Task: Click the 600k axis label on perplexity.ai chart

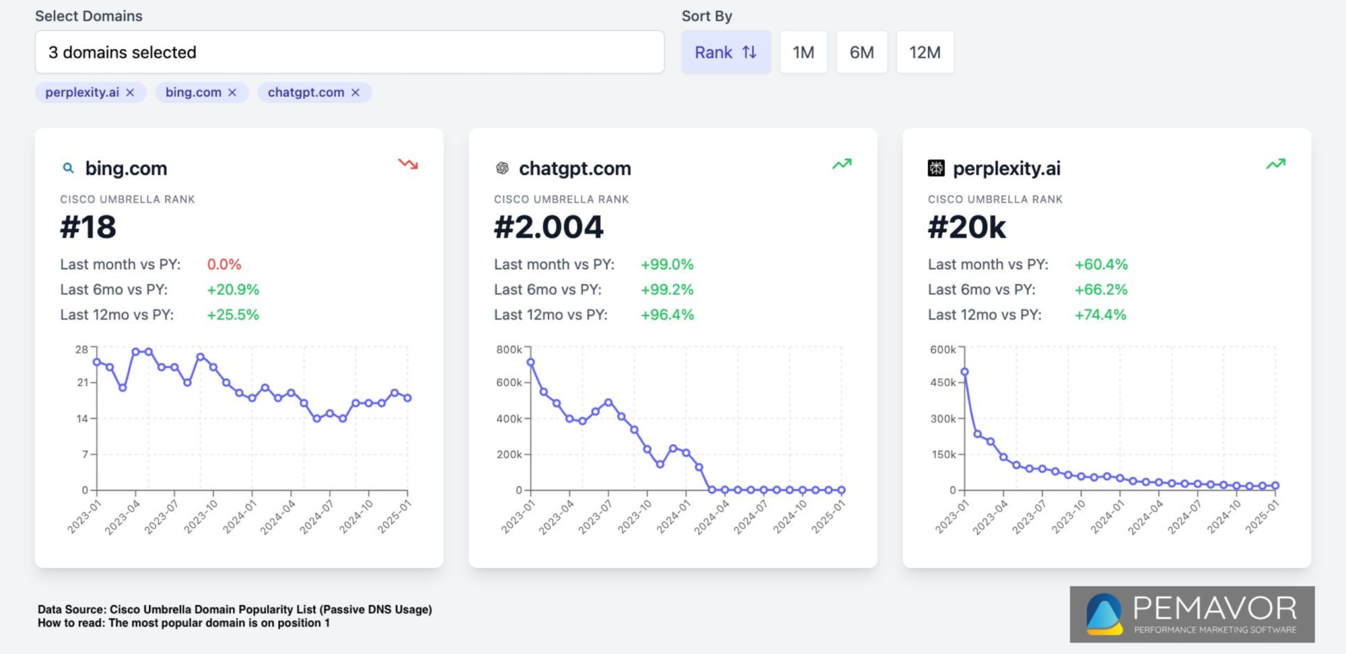Action: (943, 349)
